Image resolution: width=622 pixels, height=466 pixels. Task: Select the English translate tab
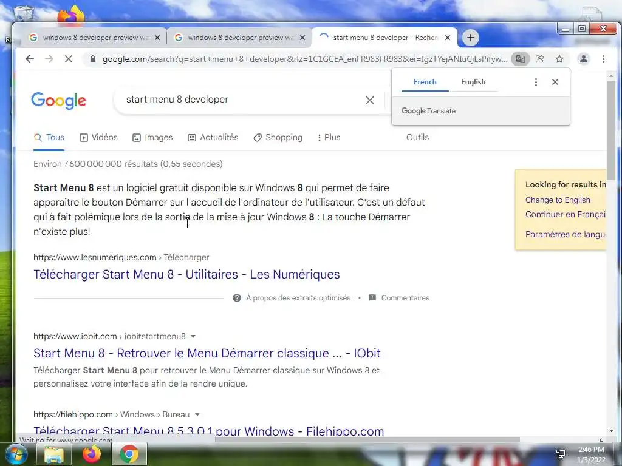(x=473, y=82)
